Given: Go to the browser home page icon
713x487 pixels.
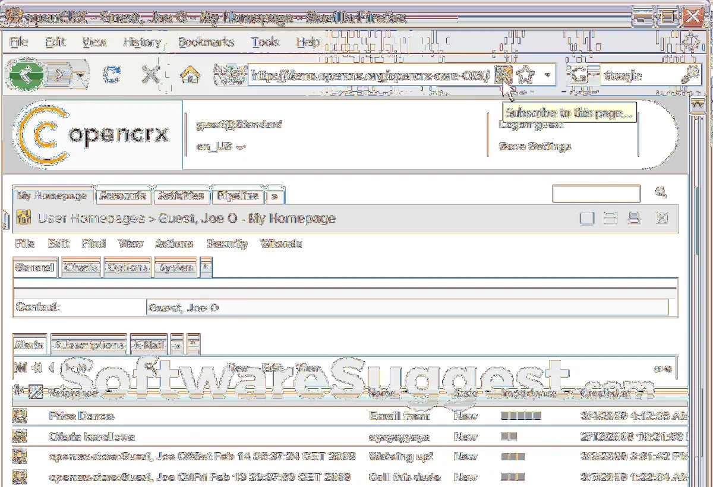Looking at the screenshot, I should coord(189,75).
